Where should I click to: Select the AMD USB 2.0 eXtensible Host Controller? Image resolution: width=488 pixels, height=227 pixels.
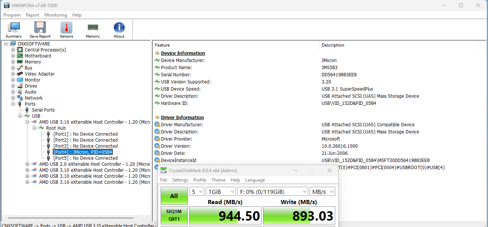pos(94,164)
